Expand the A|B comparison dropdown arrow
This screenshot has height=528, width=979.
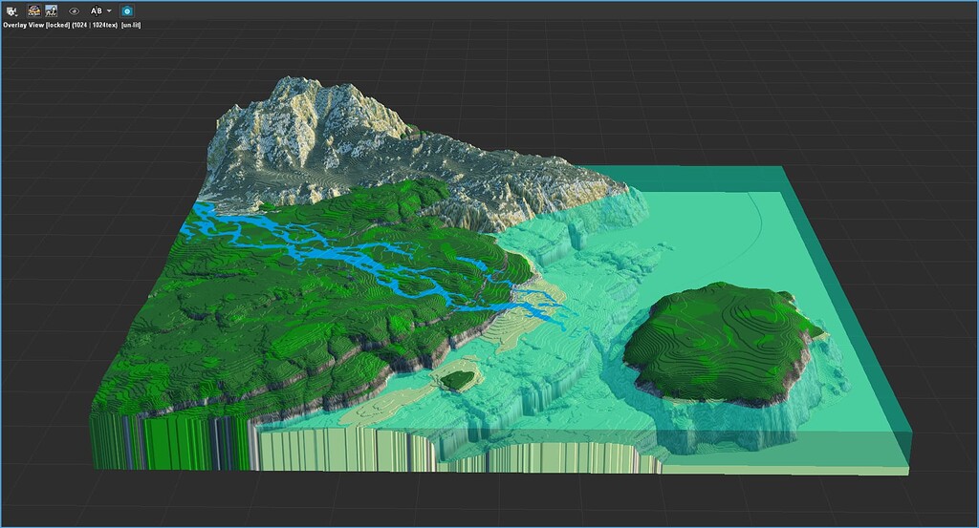109,11
